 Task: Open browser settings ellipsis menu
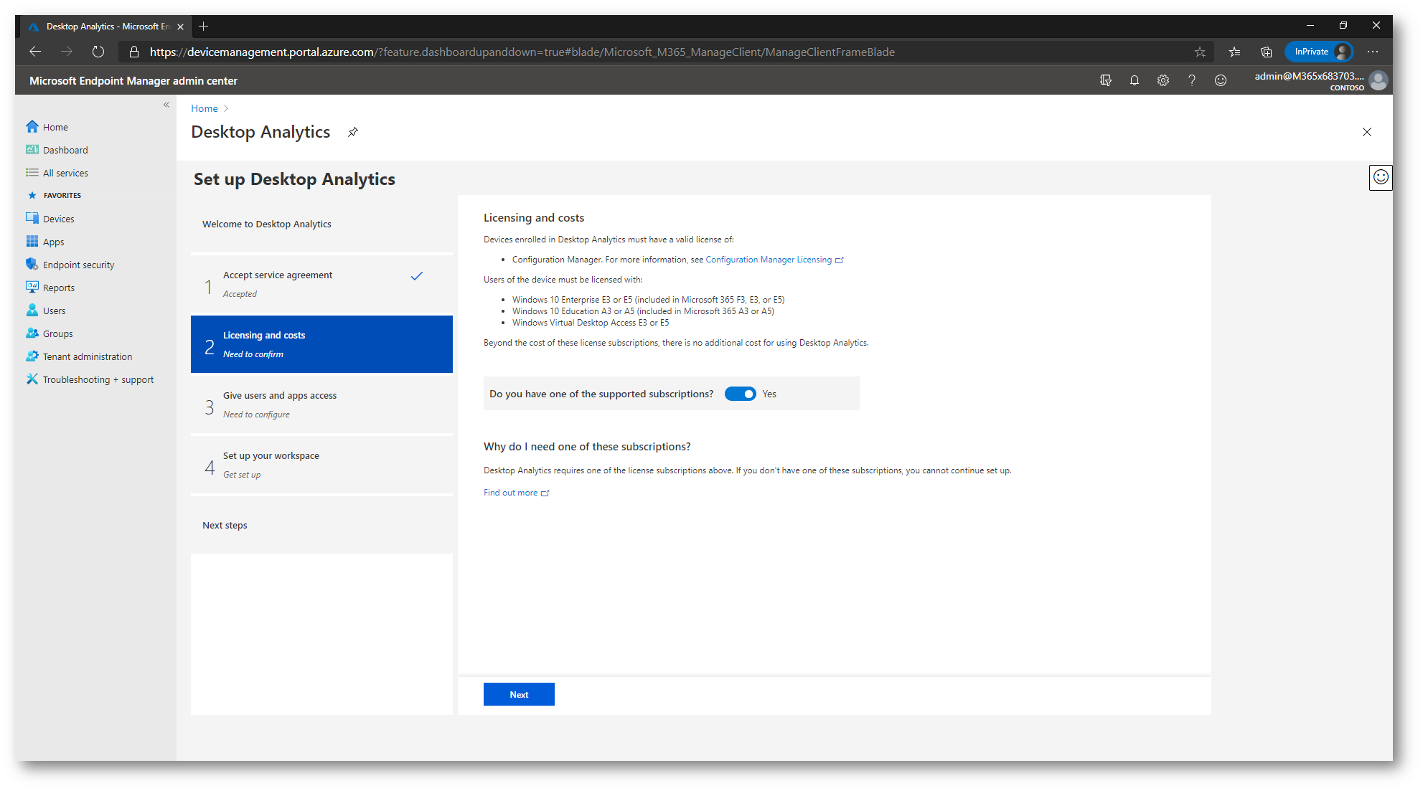point(1373,52)
